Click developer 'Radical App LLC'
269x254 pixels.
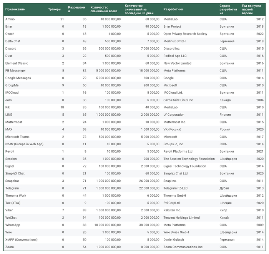175,56
